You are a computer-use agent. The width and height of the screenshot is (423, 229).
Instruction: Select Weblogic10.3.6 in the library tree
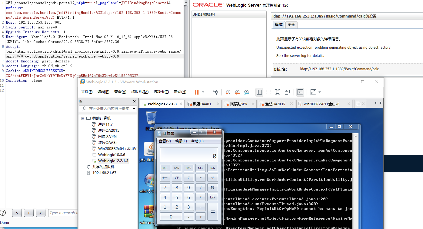point(113,155)
